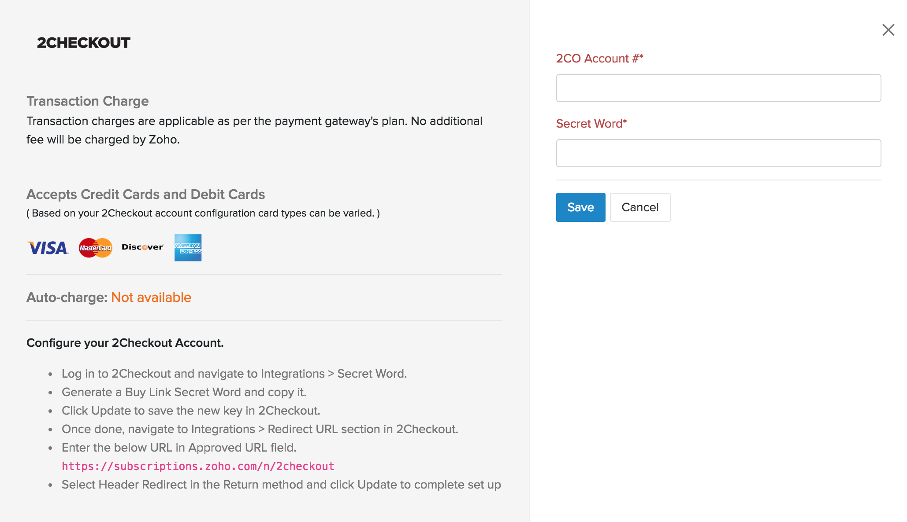The height and width of the screenshot is (522, 907).
Task: Click the Redirect URL section instruction
Action: [x=260, y=429]
